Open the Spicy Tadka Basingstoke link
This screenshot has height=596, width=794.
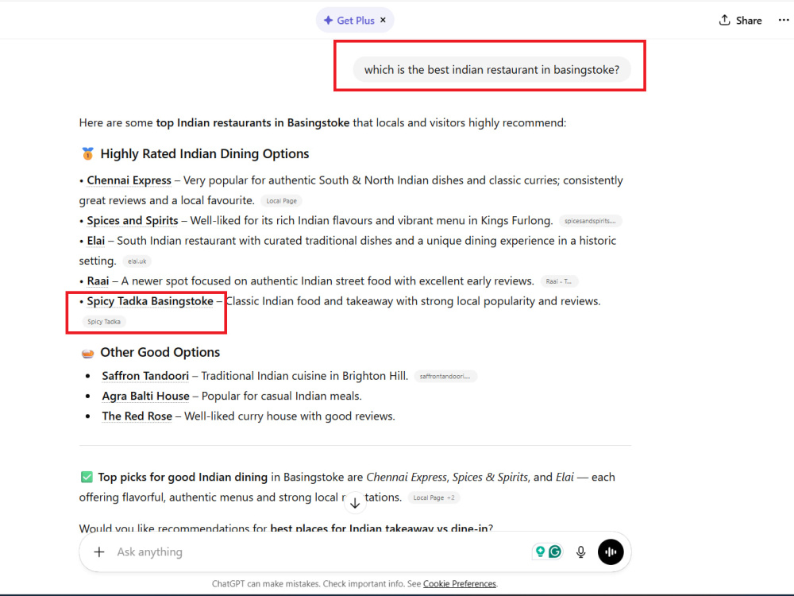pyautogui.click(x=150, y=301)
